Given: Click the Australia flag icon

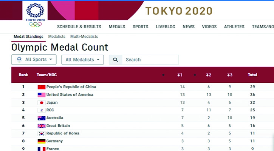Looking at the screenshot, I should pos(42,118).
